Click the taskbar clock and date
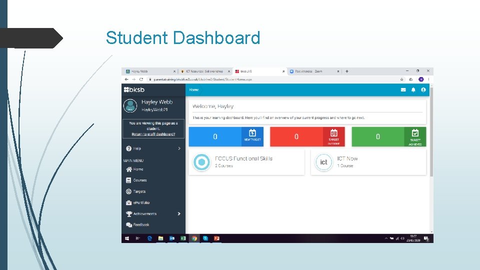This screenshot has height=270, width=480. point(413,238)
